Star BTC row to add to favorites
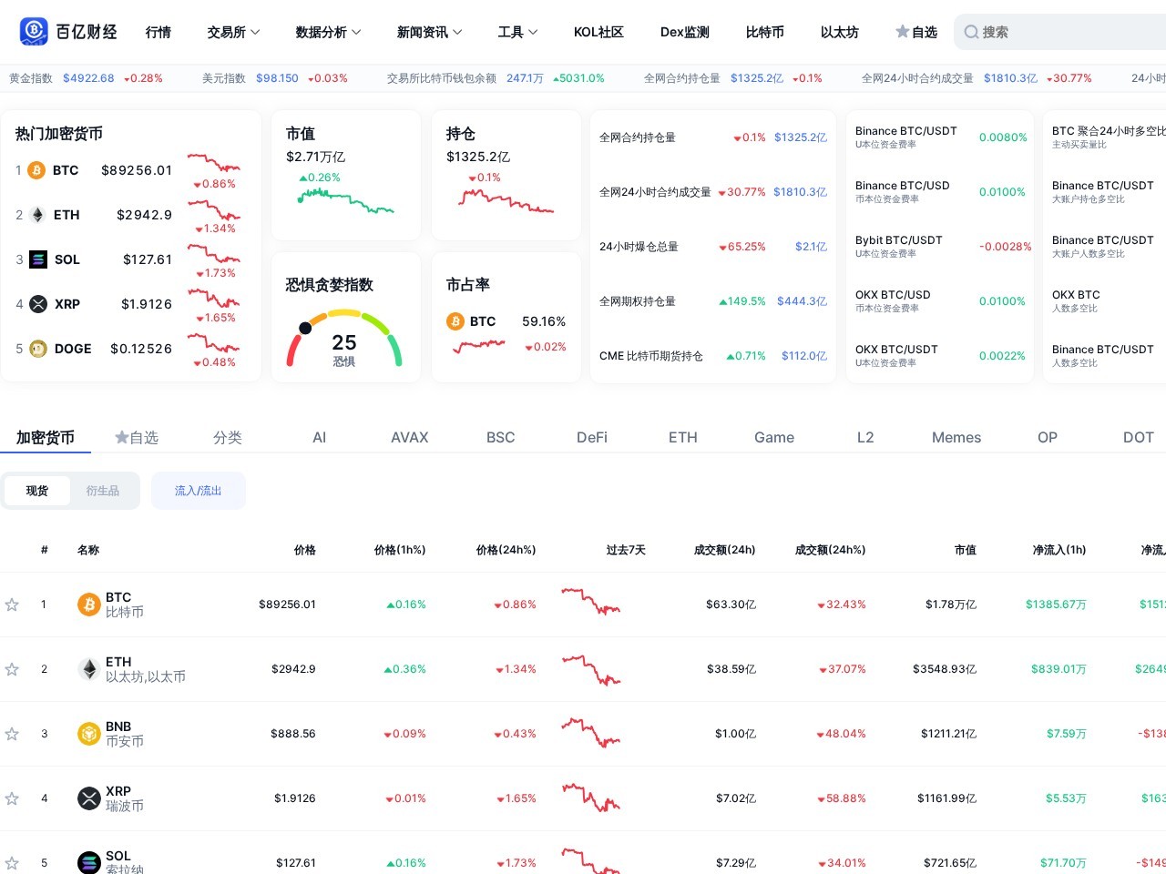Image resolution: width=1166 pixels, height=874 pixels. [12, 605]
